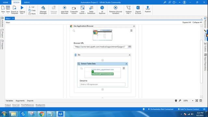
Task: Open the Breakpoints panel
Action: (x=40, y=105)
